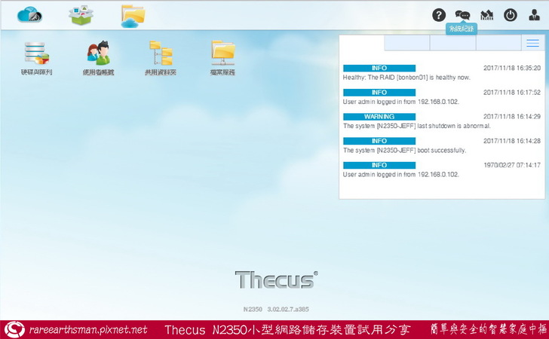
Task: Open 檔案服務 file service shortcut
Action: [x=222, y=58]
